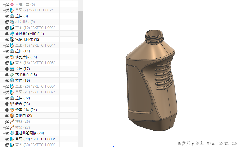Screen dimensions: 239x147
Task: Click the mesh surface icon of 通过曲线网格 (11)
Action: coord(12,34)
